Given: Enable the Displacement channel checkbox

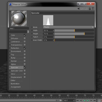Looking at the screenshot, I should point(25,77).
